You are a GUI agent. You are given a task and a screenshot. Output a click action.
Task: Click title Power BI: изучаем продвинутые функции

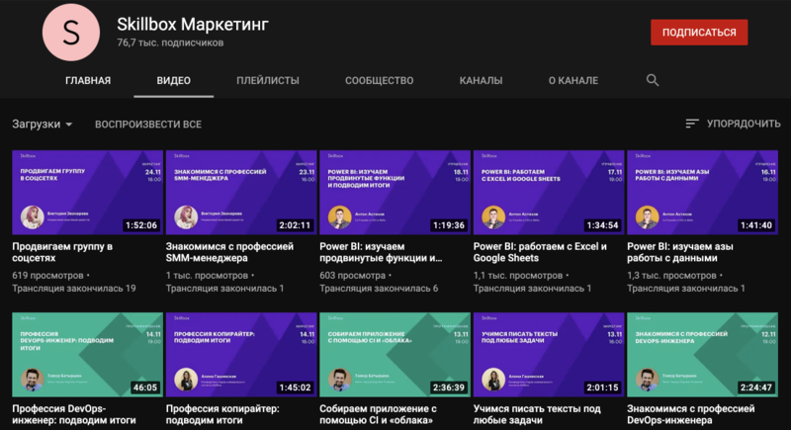coord(381,252)
